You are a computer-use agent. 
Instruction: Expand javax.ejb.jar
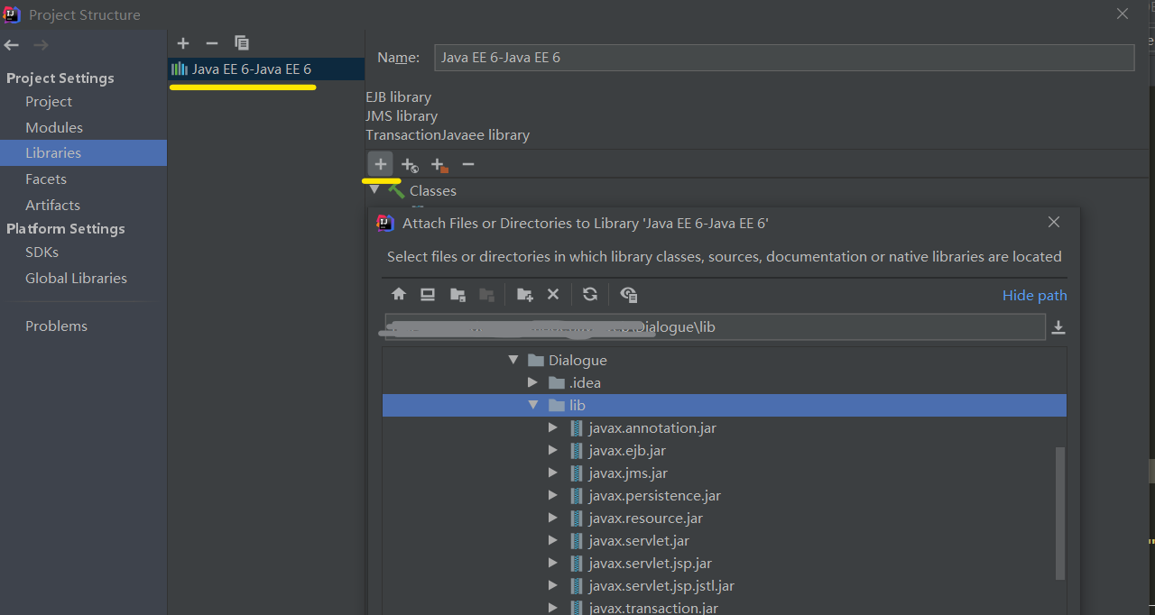553,450
